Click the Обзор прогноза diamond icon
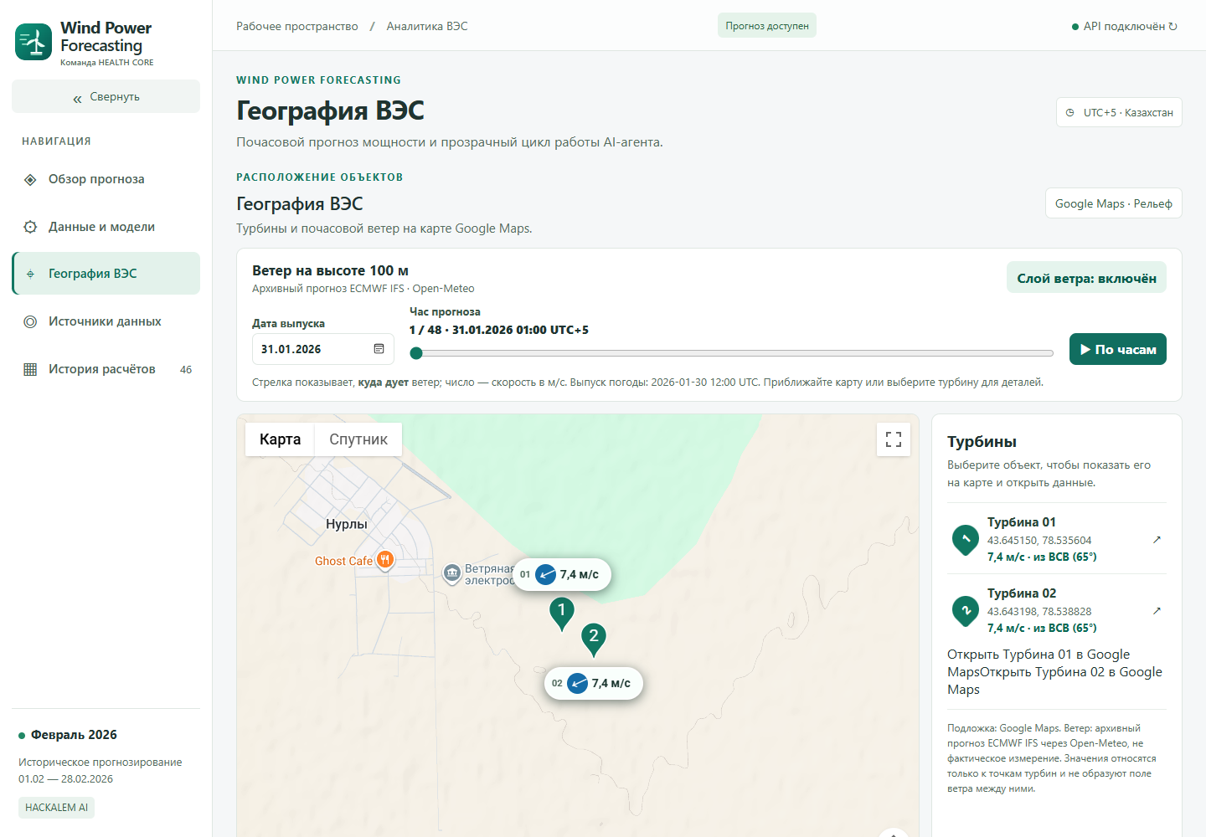The image size is (1206, 837). tap(30, 179)
